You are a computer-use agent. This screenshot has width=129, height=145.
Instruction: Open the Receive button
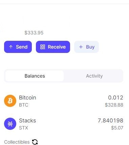[53, 47]
